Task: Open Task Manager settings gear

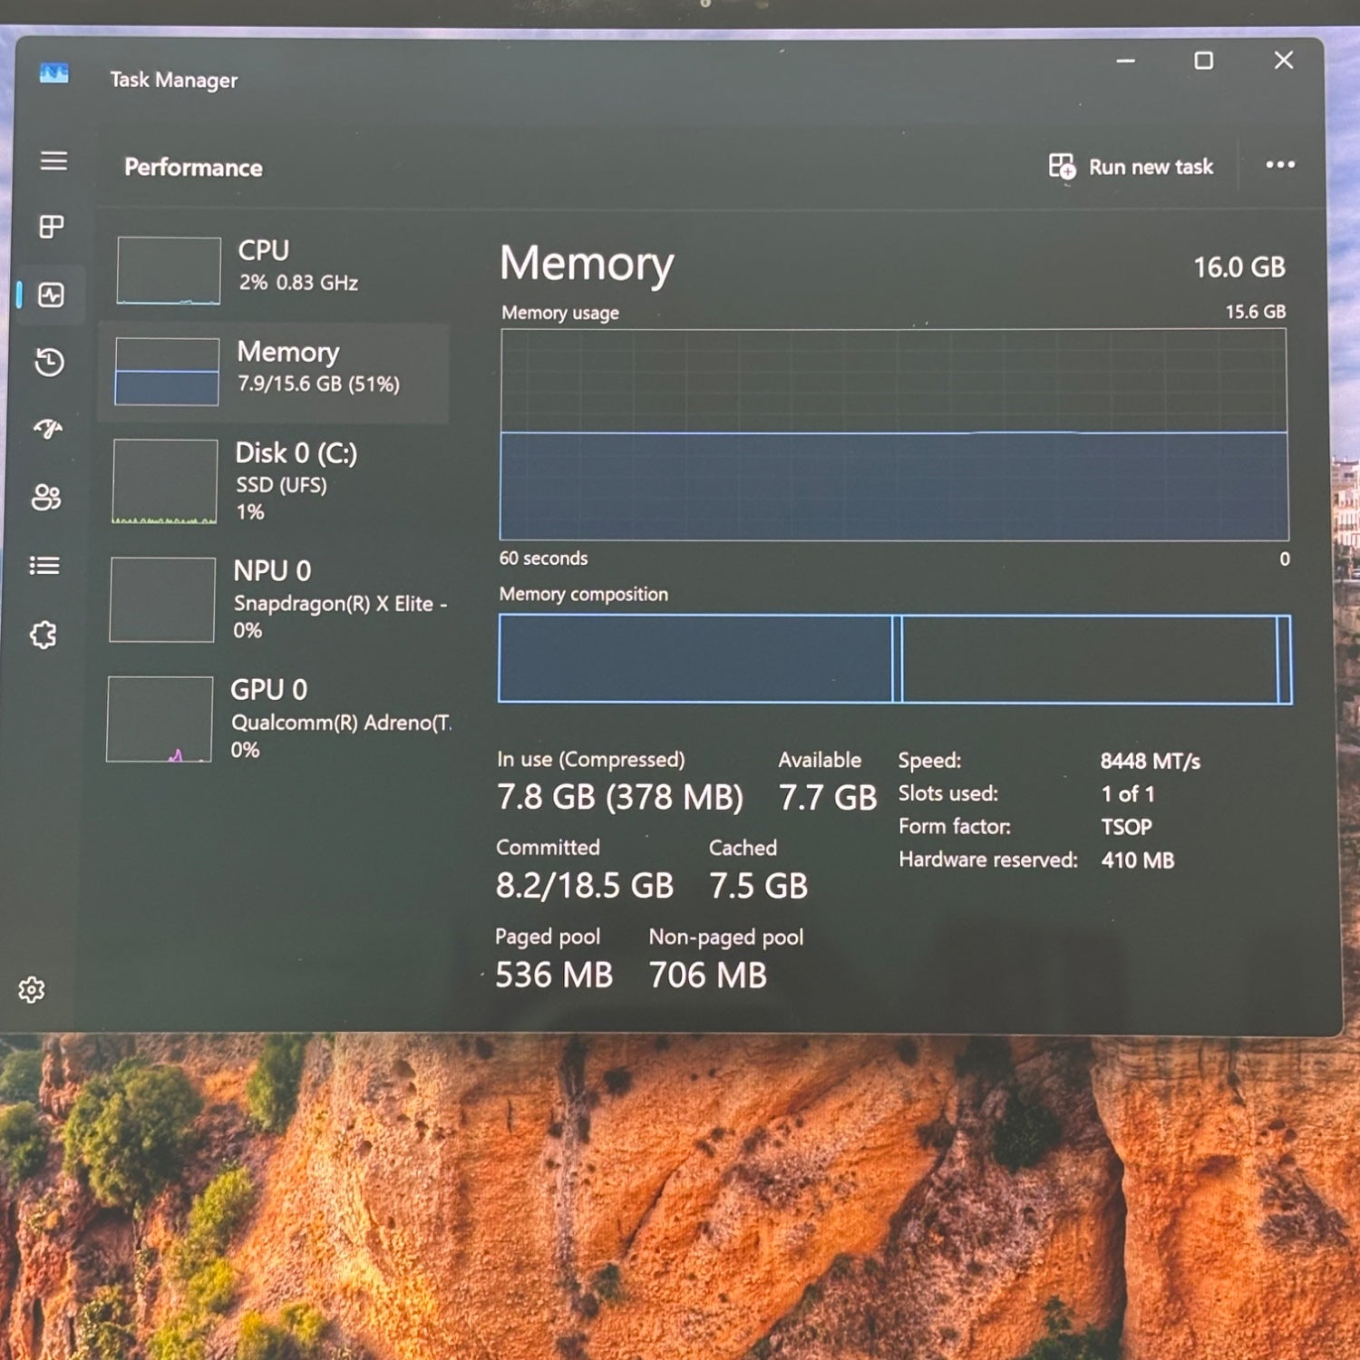Action: [x=32, y=989]
